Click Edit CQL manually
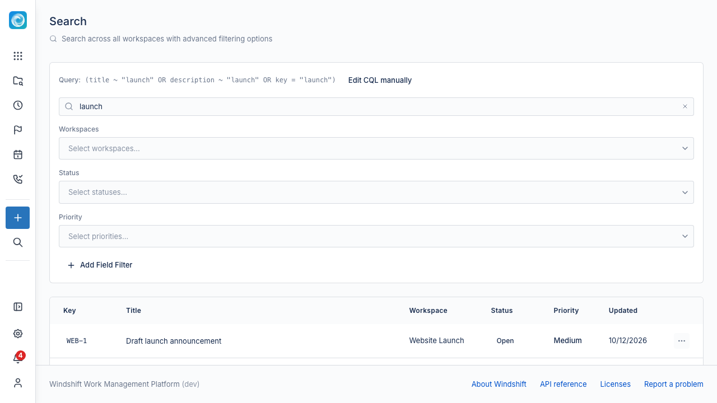Viewport: 717px width, 403px height. [x=380, y=80]
